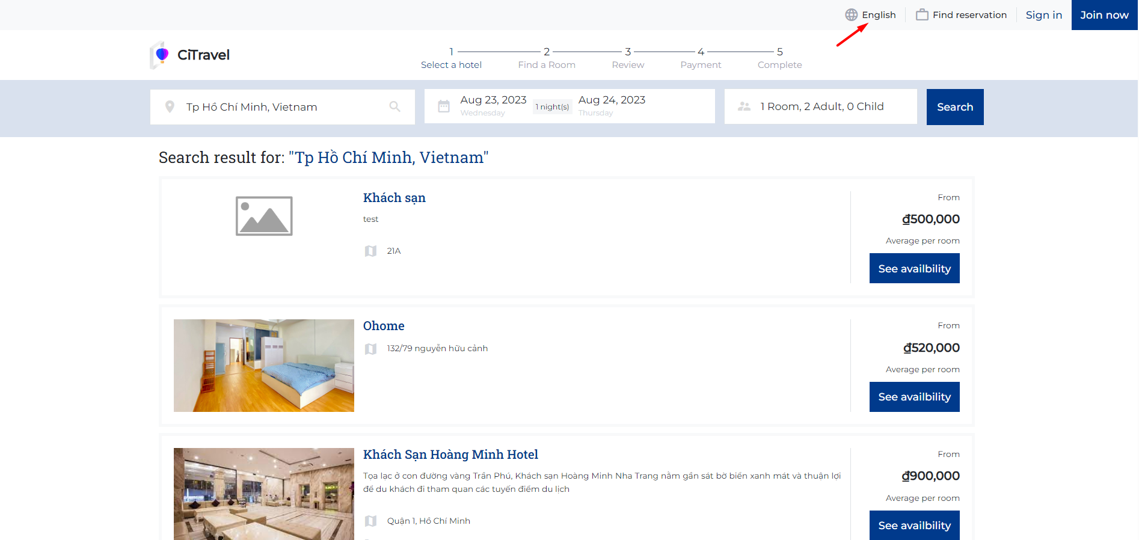Screen dimensions: 1139x540
Task: Click the magnifier icon in destination field
Action: 395,106
